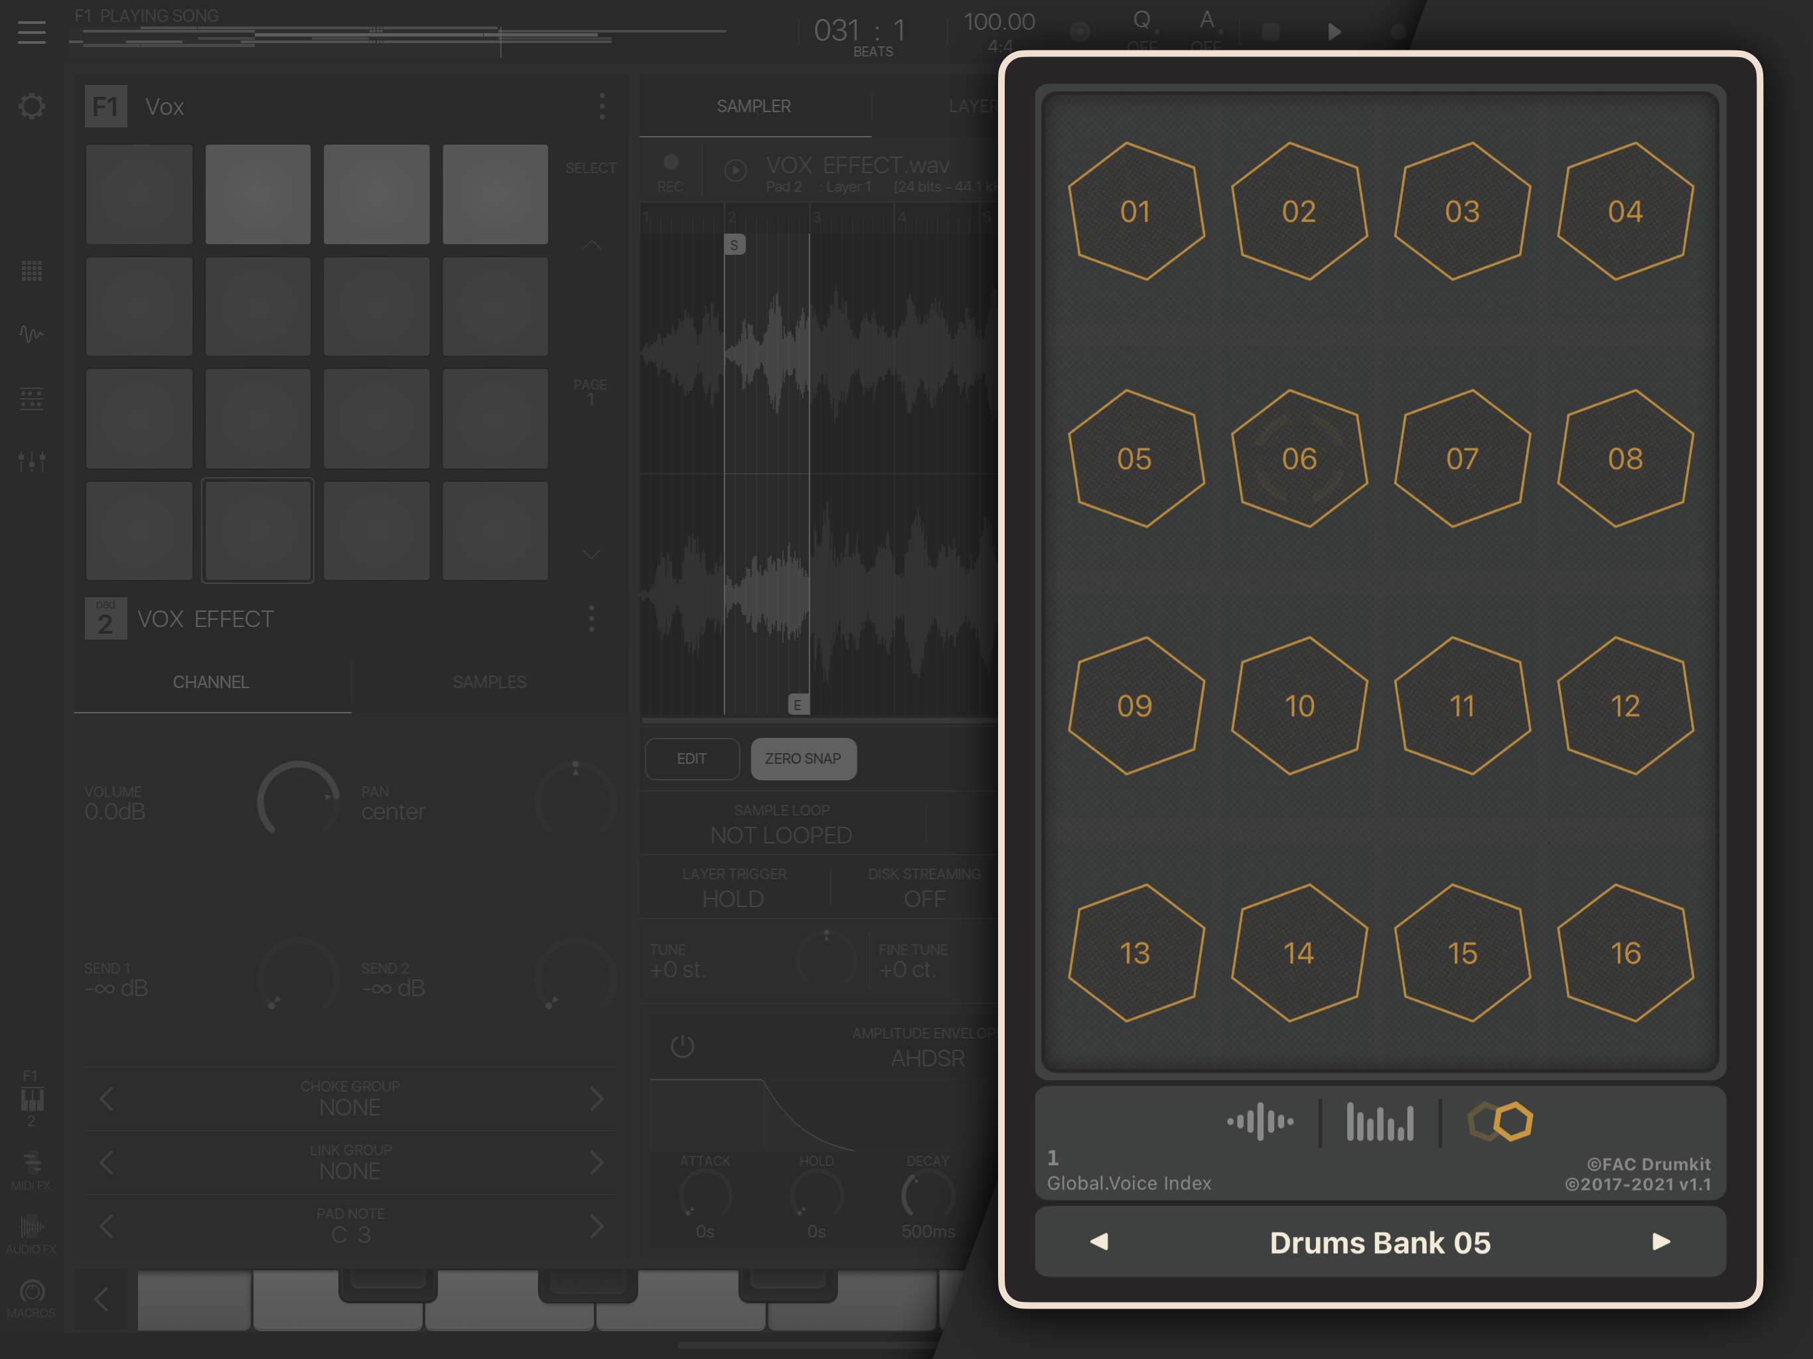Viewport: 1813px width, 1359px height.
Task: Toggle the amplitude envelope power button
Action: tap(682, 1046)
